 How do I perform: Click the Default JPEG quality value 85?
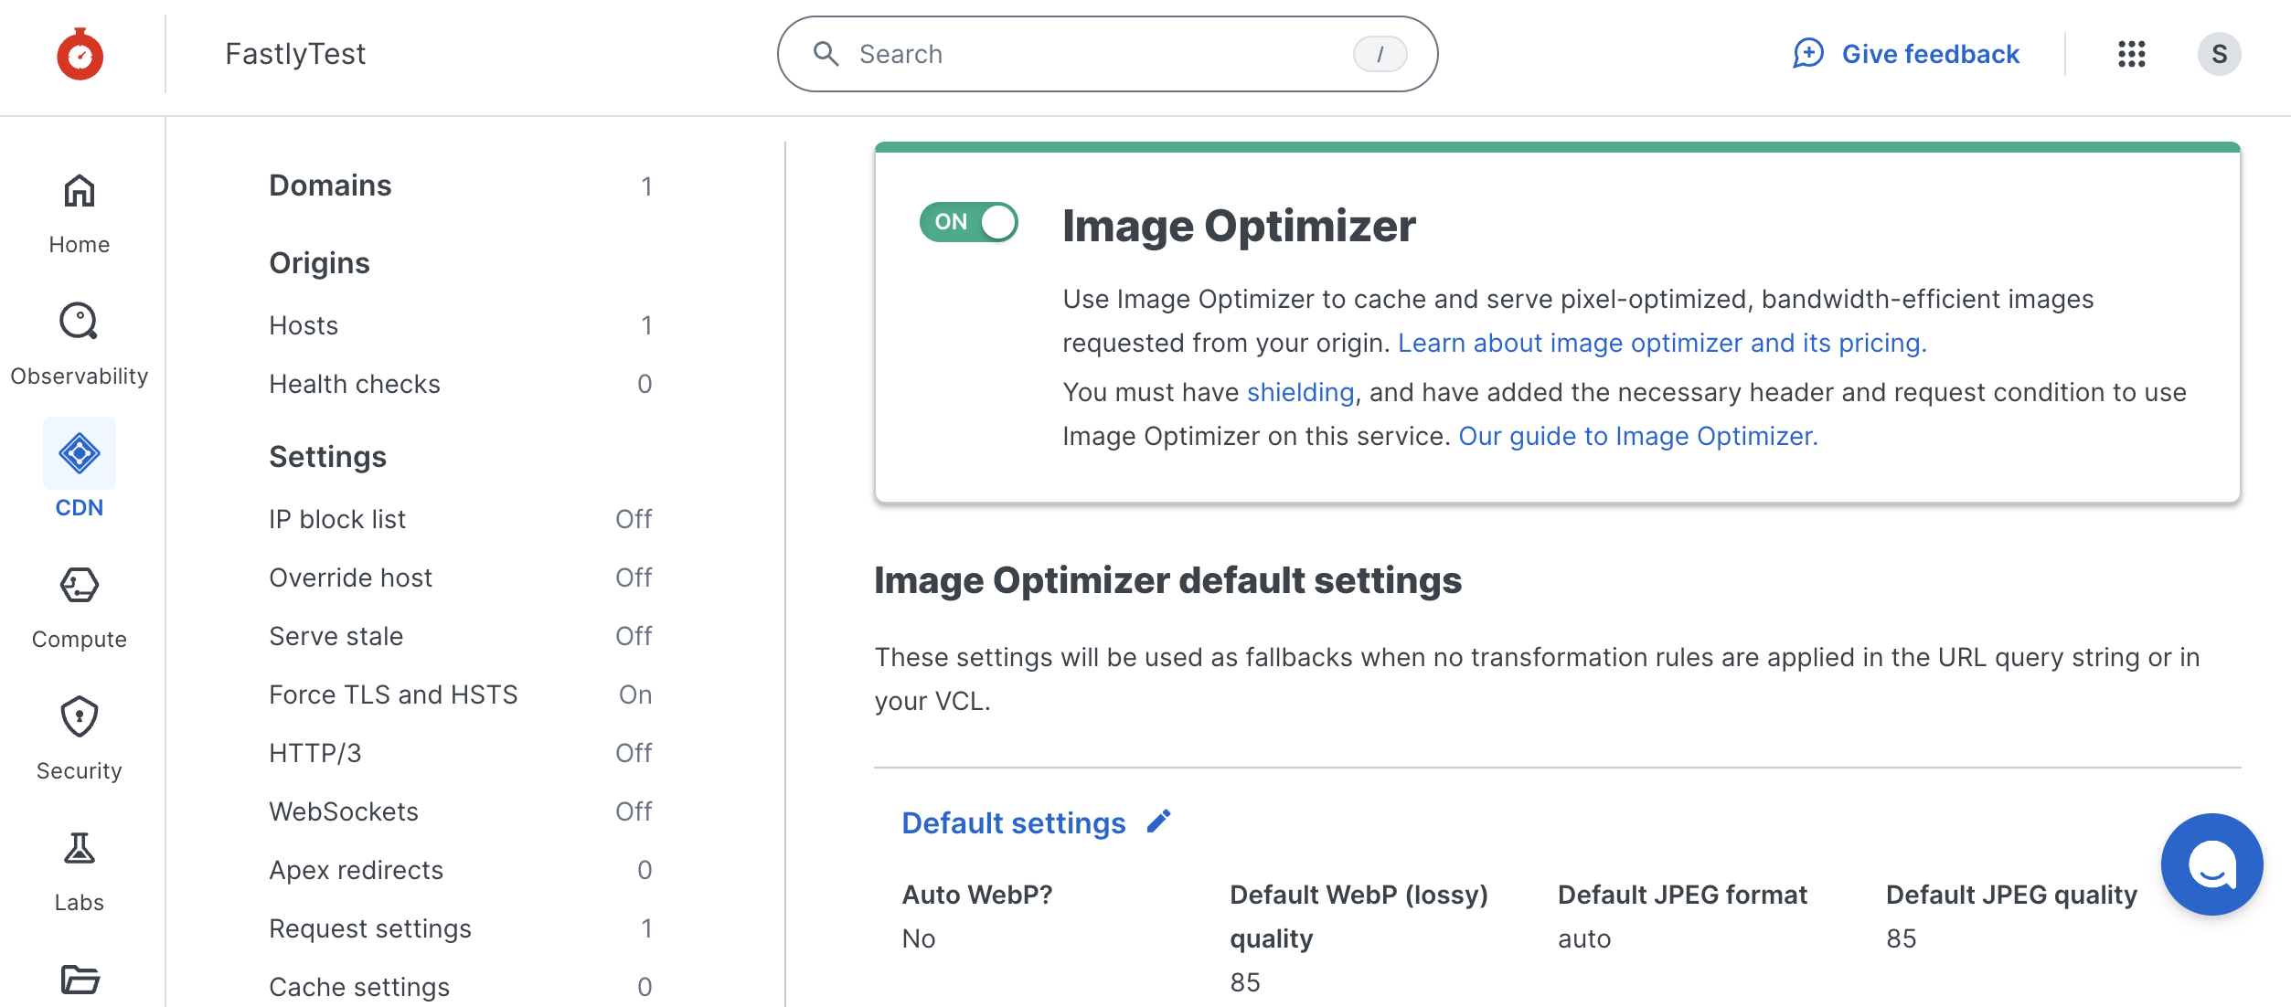tap(1902, 938)
